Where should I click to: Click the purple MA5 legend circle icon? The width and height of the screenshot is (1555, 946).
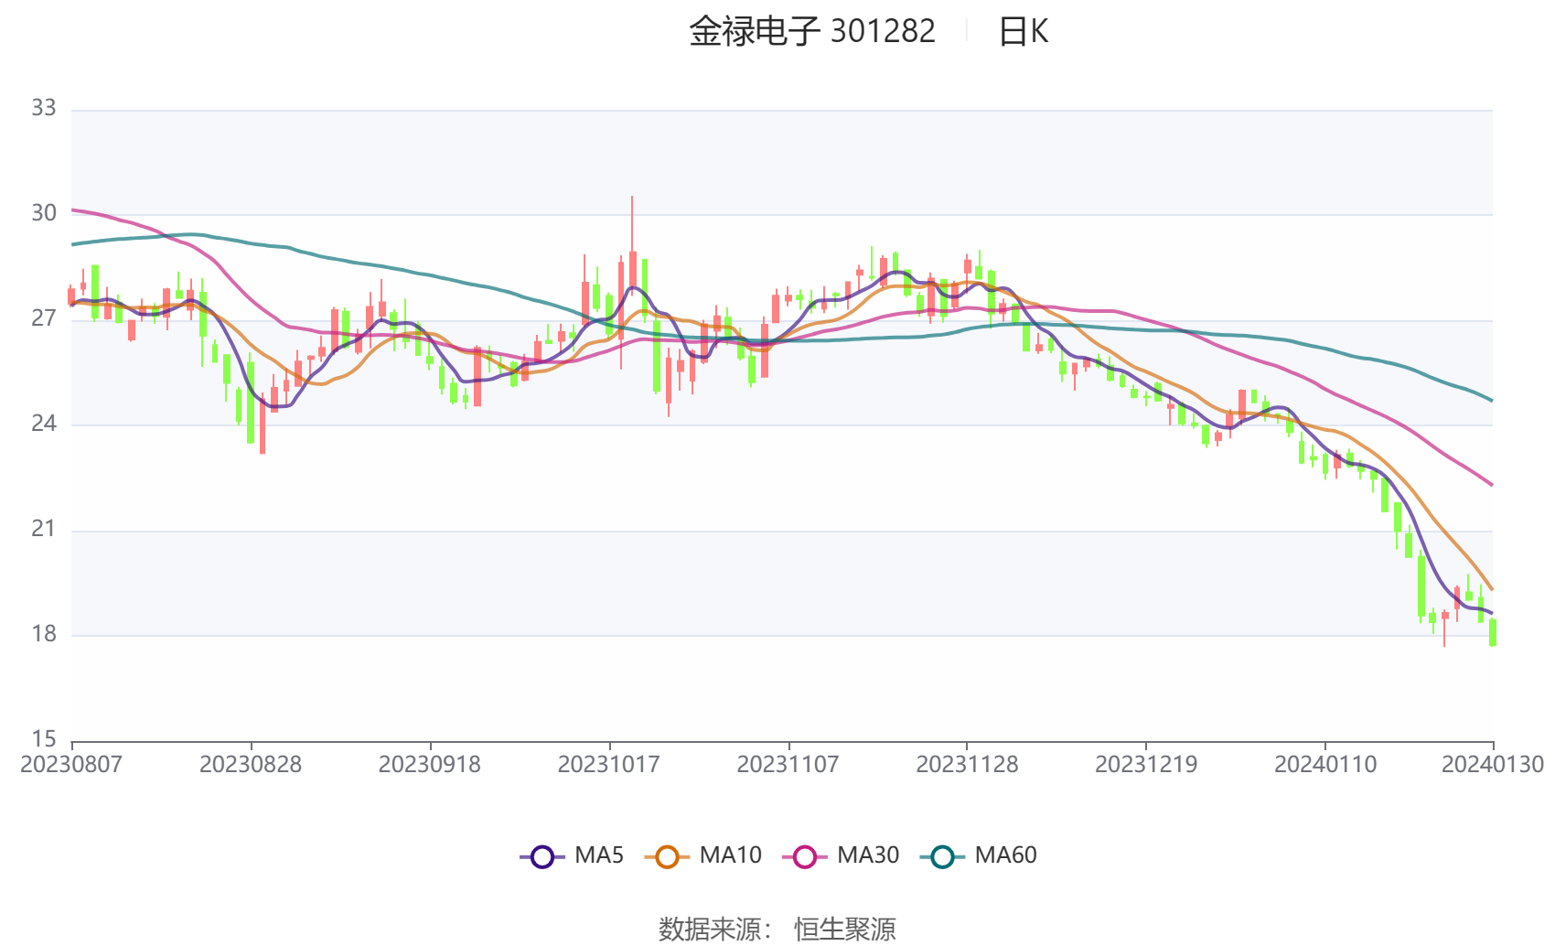point(542,857)
